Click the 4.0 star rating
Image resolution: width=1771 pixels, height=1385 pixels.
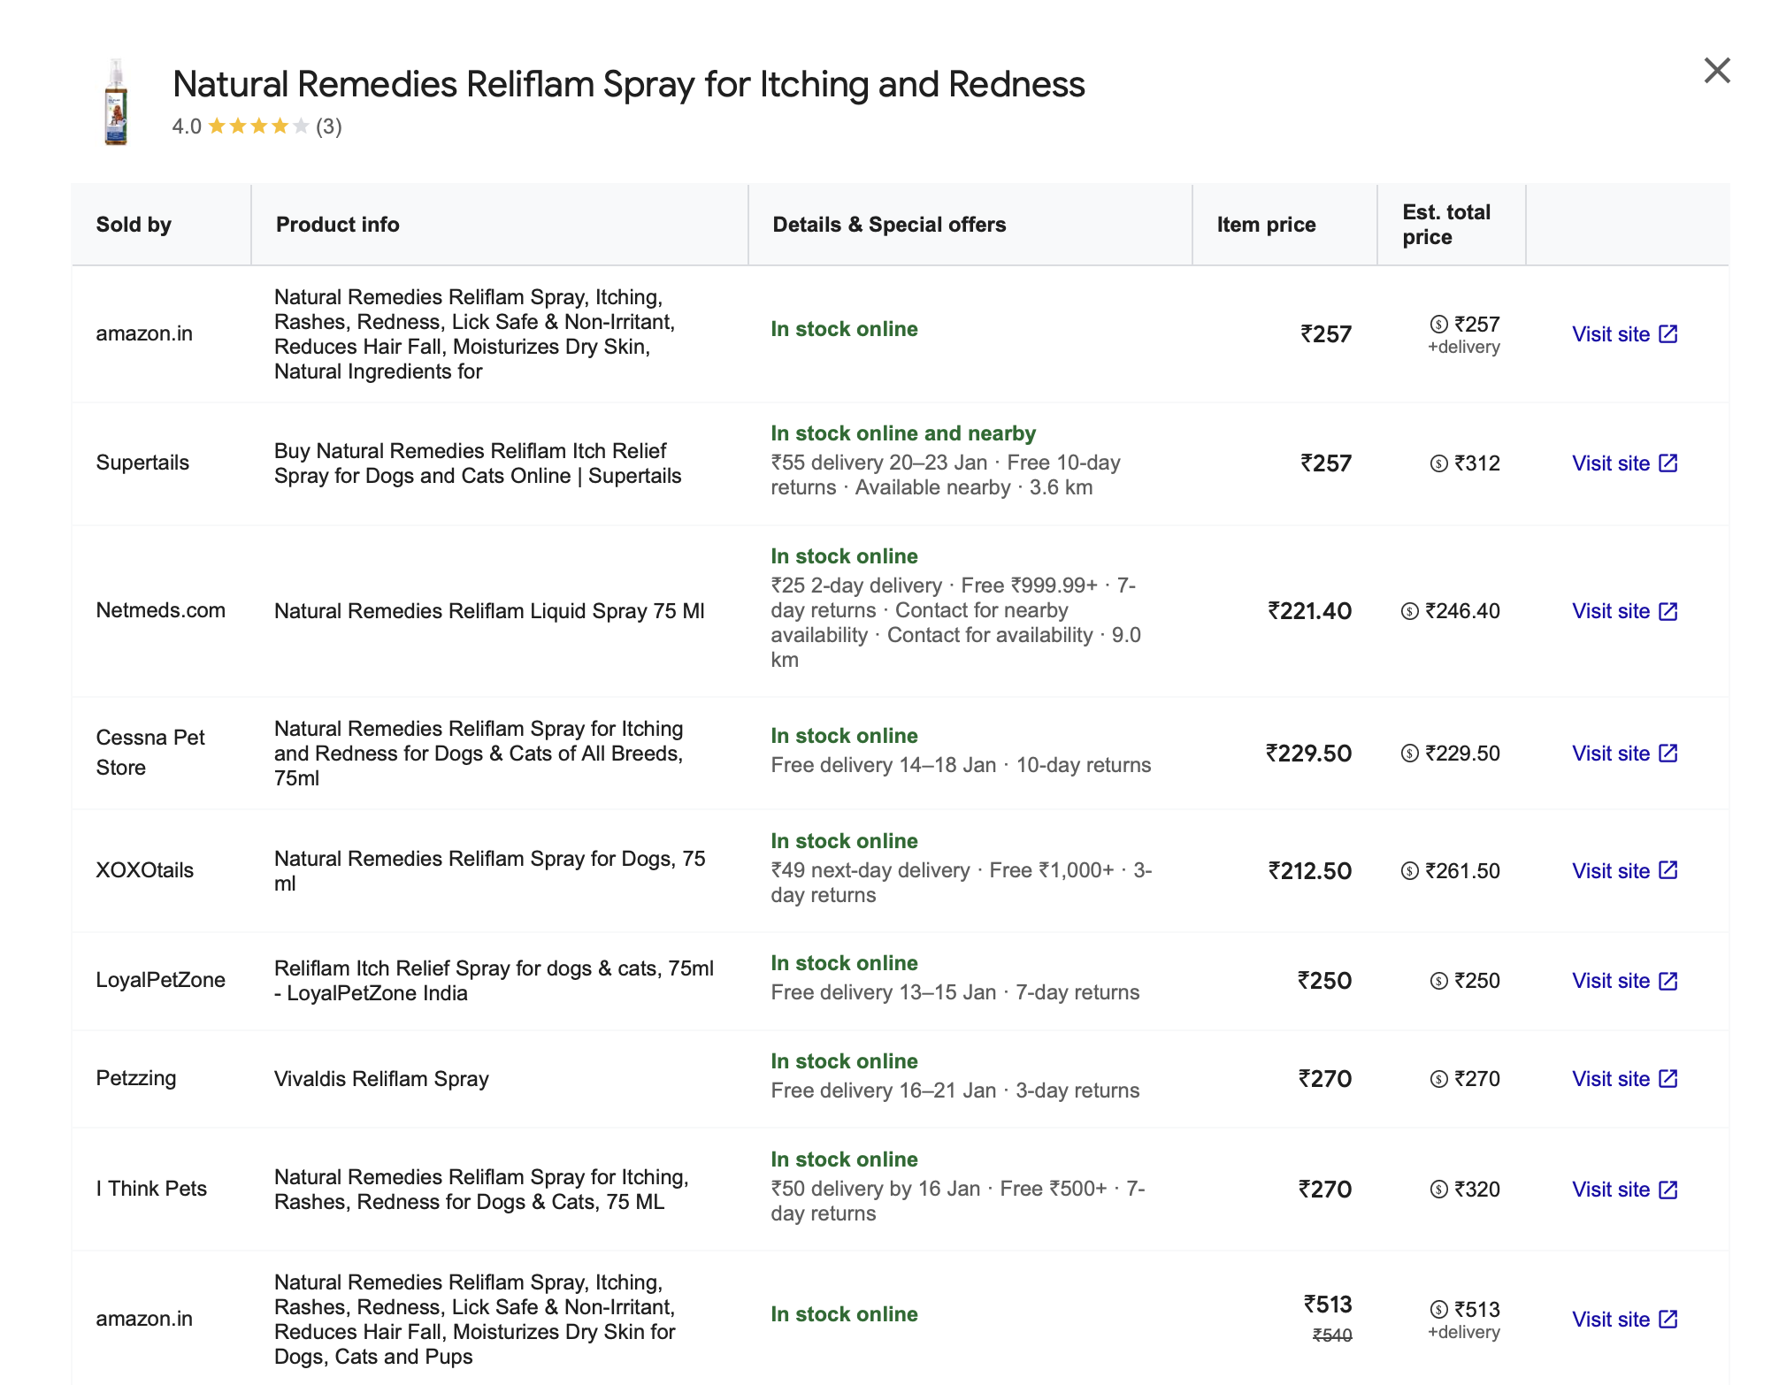coord(257,126)
